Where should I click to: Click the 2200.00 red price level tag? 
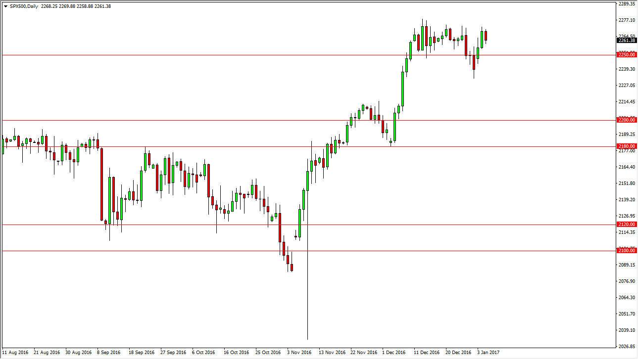coord(627,120)
